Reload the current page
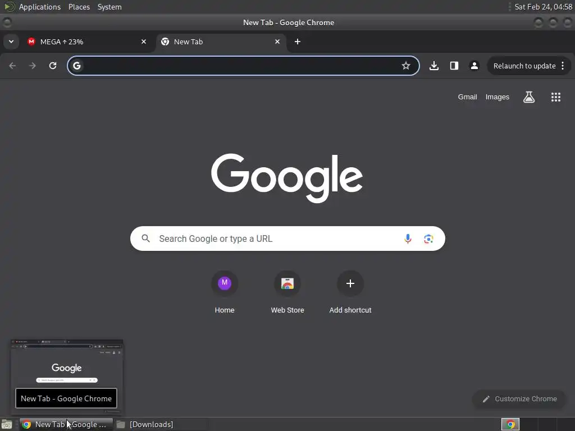Viewport: 575px width, 431px height. [53, 66]
